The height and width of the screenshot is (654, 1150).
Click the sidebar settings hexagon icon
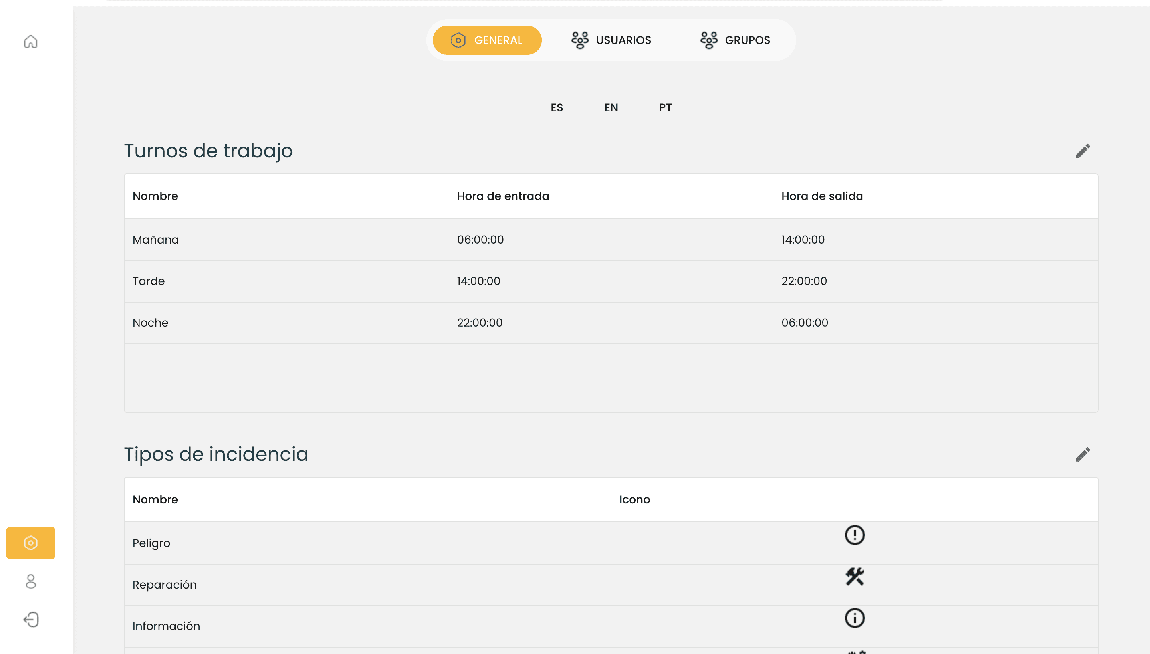(30, 543)
